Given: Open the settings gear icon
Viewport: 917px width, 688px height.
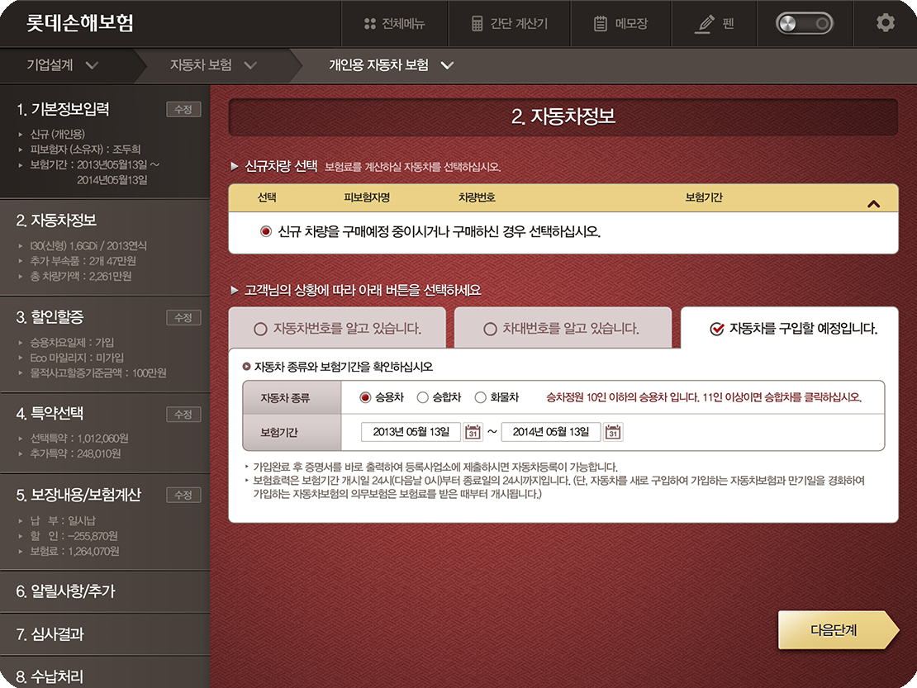Looking at the screenshot, I should [x=886, y=23].
